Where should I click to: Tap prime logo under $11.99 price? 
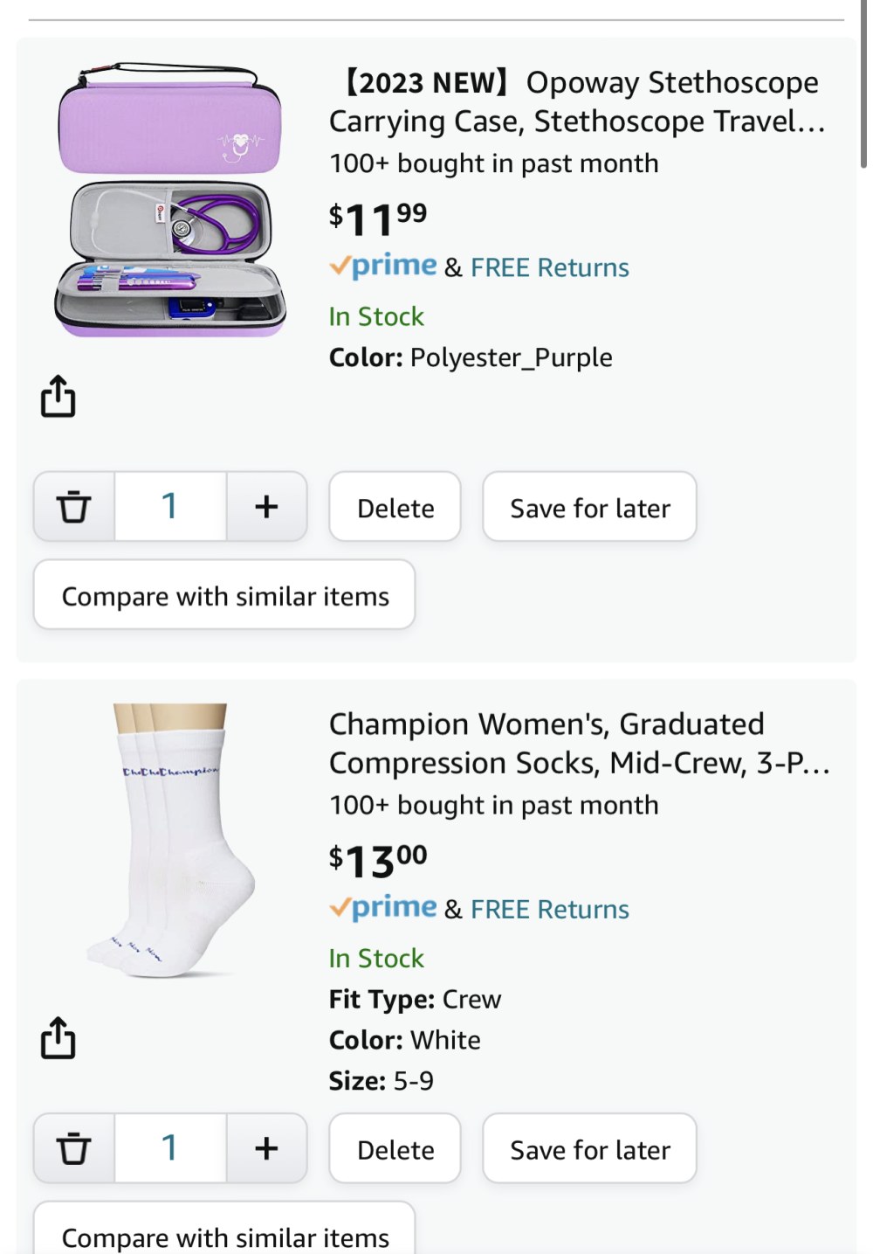pos(382,266)
